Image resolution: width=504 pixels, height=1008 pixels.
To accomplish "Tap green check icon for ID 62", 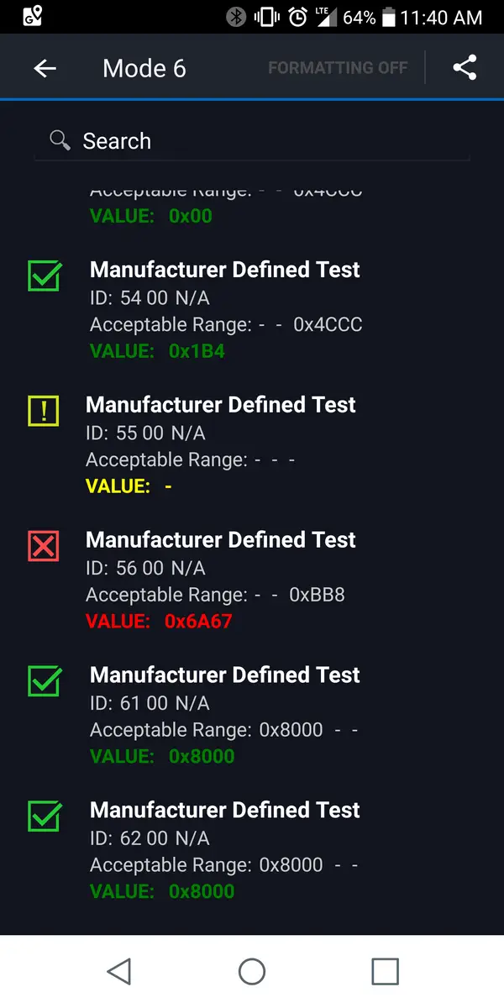I will pos(44,815).
